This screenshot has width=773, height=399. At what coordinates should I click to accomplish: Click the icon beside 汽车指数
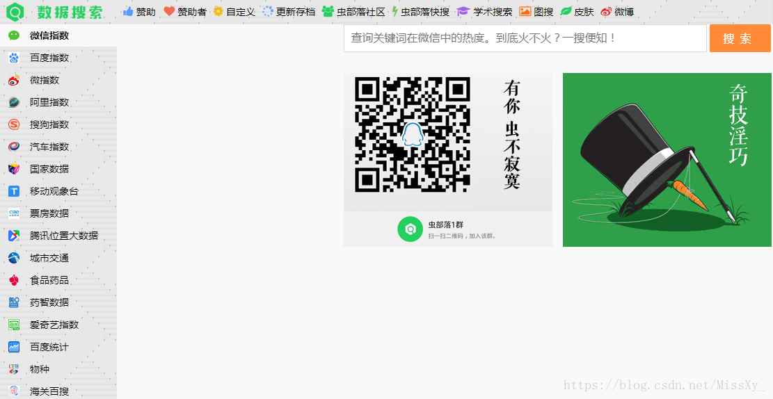pos(14,146)
